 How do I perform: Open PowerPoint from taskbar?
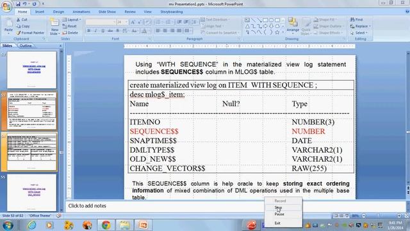click(x=143, y=225)
